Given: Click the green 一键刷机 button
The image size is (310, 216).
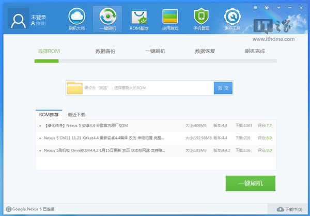Looking at the screenshot, I should tap(250, 183).
